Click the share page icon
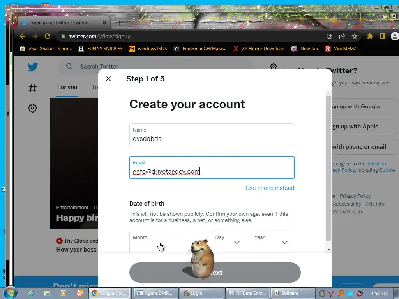 pos(342,36)
